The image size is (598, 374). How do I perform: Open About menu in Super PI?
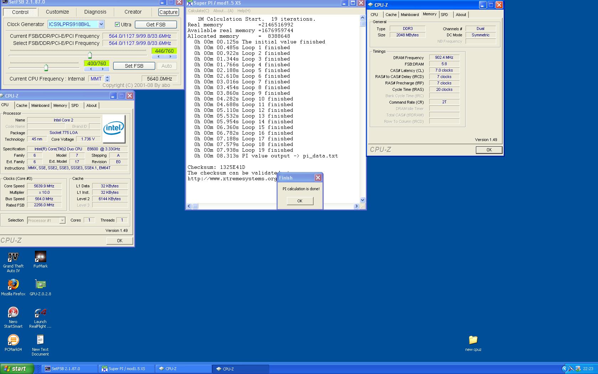[x=223, y=11]
